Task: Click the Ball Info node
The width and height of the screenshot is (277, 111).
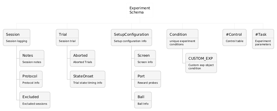Action: coord(143,100)
